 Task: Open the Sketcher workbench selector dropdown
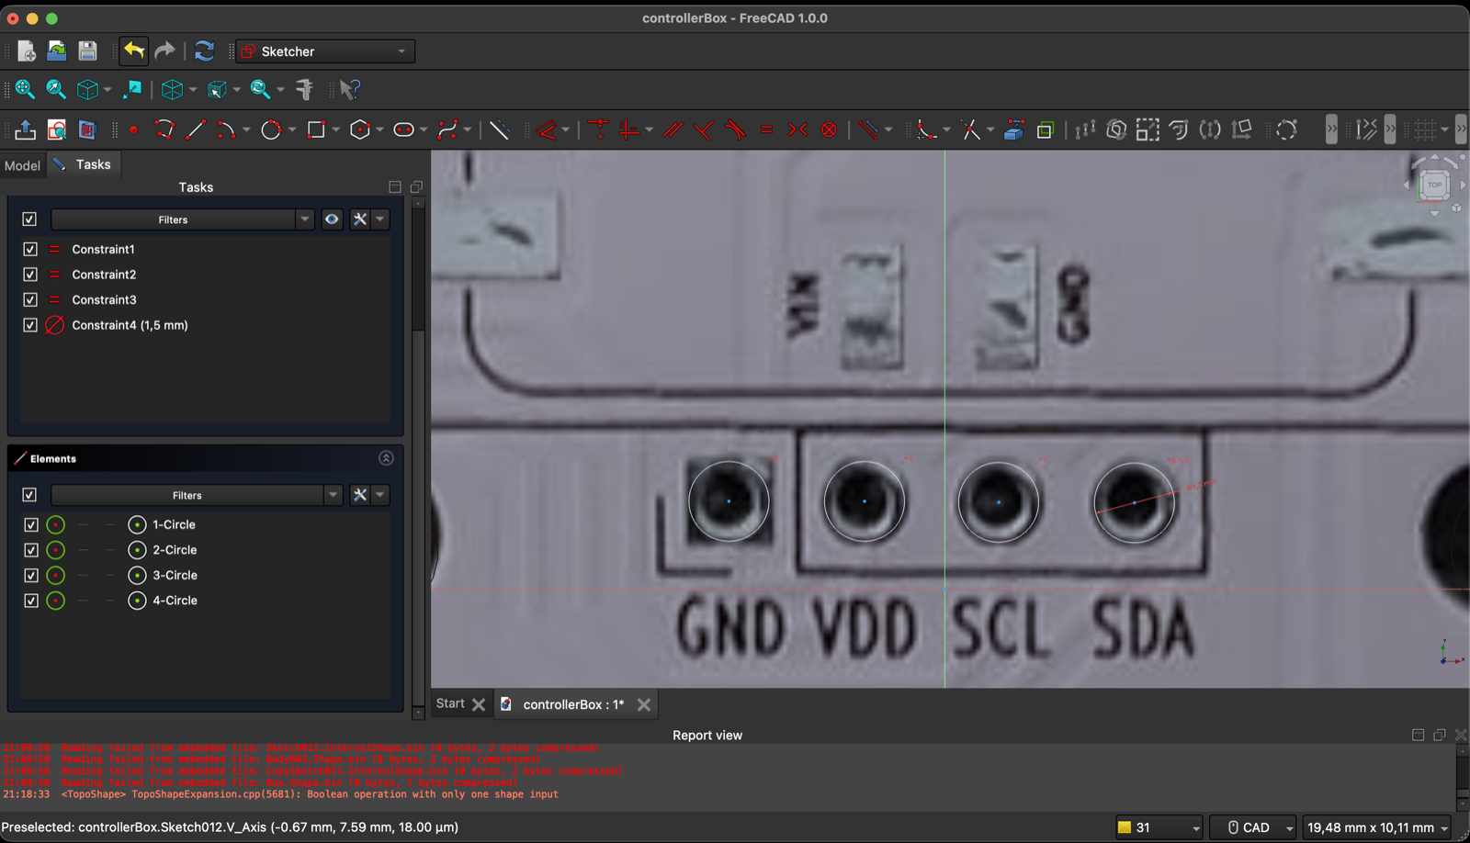(401, 51)
